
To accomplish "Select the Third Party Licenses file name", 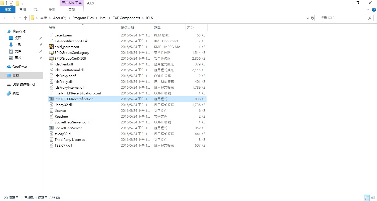I will [70, 140].
